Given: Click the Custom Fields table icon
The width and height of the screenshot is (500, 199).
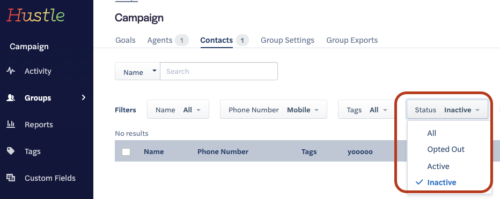Looking at the screenshot, I should tap(11, 178).
